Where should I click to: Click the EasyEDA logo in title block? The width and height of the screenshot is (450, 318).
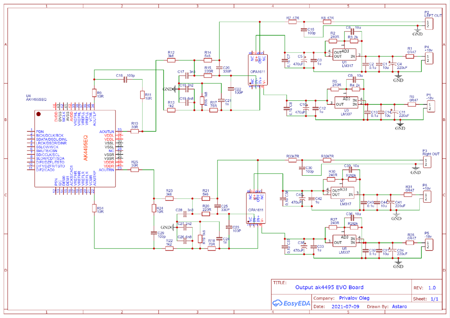[x=291, y=303]
